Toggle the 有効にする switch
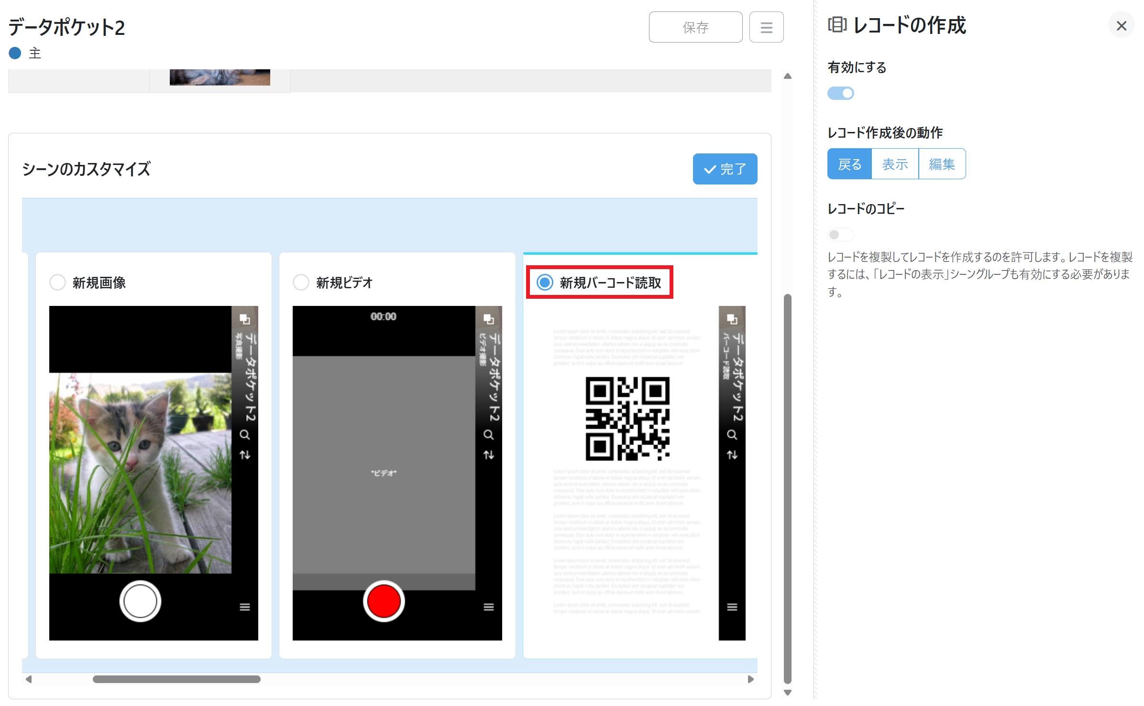 click(840, 93)
